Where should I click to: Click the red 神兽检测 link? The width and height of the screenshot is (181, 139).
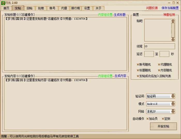coord(169,15)
